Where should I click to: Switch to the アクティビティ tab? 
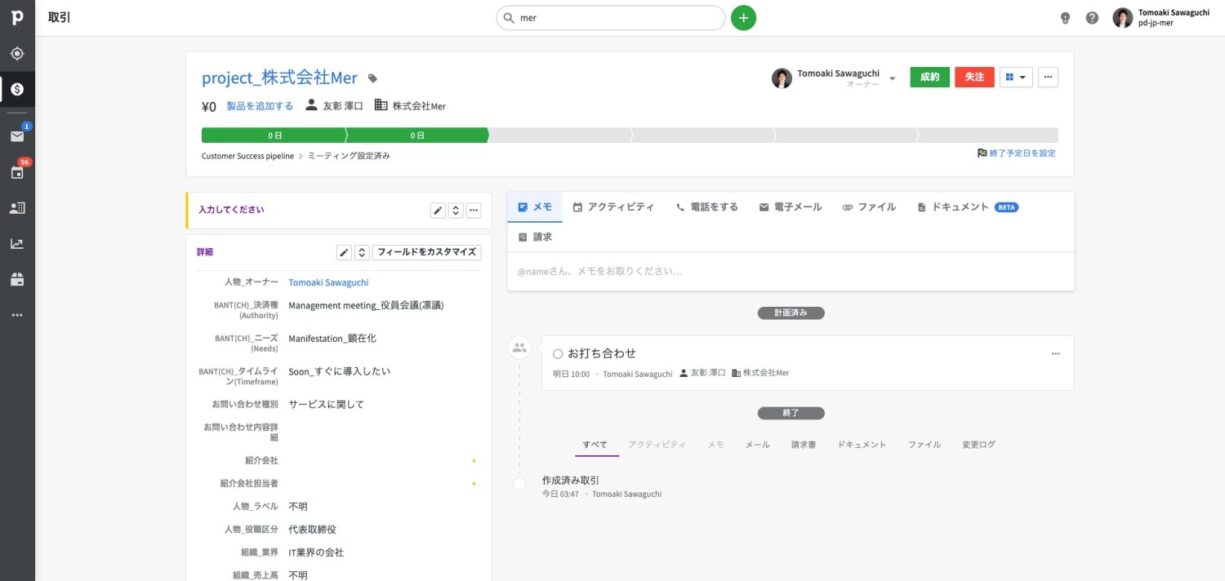click(x=613, y=207)
